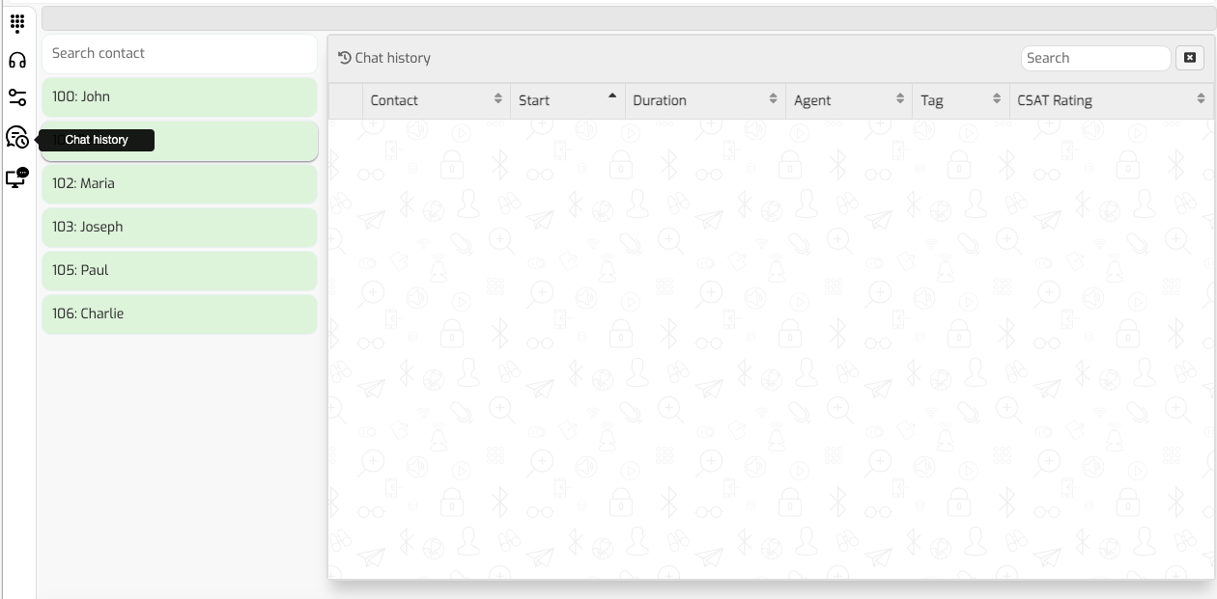Viewport: 1217px width, 599px height.
Task: Select contact 105: Paul
Action: point(180,271)
